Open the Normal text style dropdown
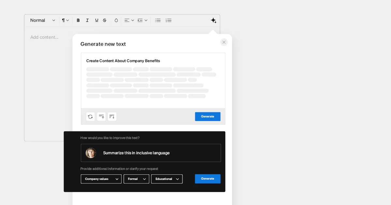The image size is (391, 205). [x=43, y=20]
